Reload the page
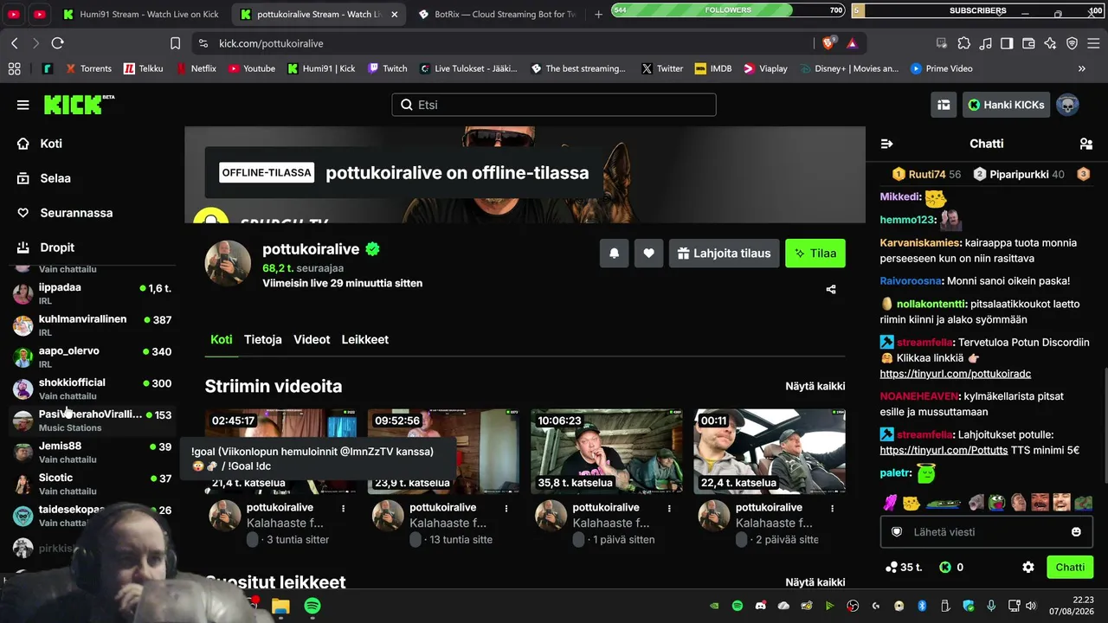Screen dimensions: 1108x623 (57, 43)
